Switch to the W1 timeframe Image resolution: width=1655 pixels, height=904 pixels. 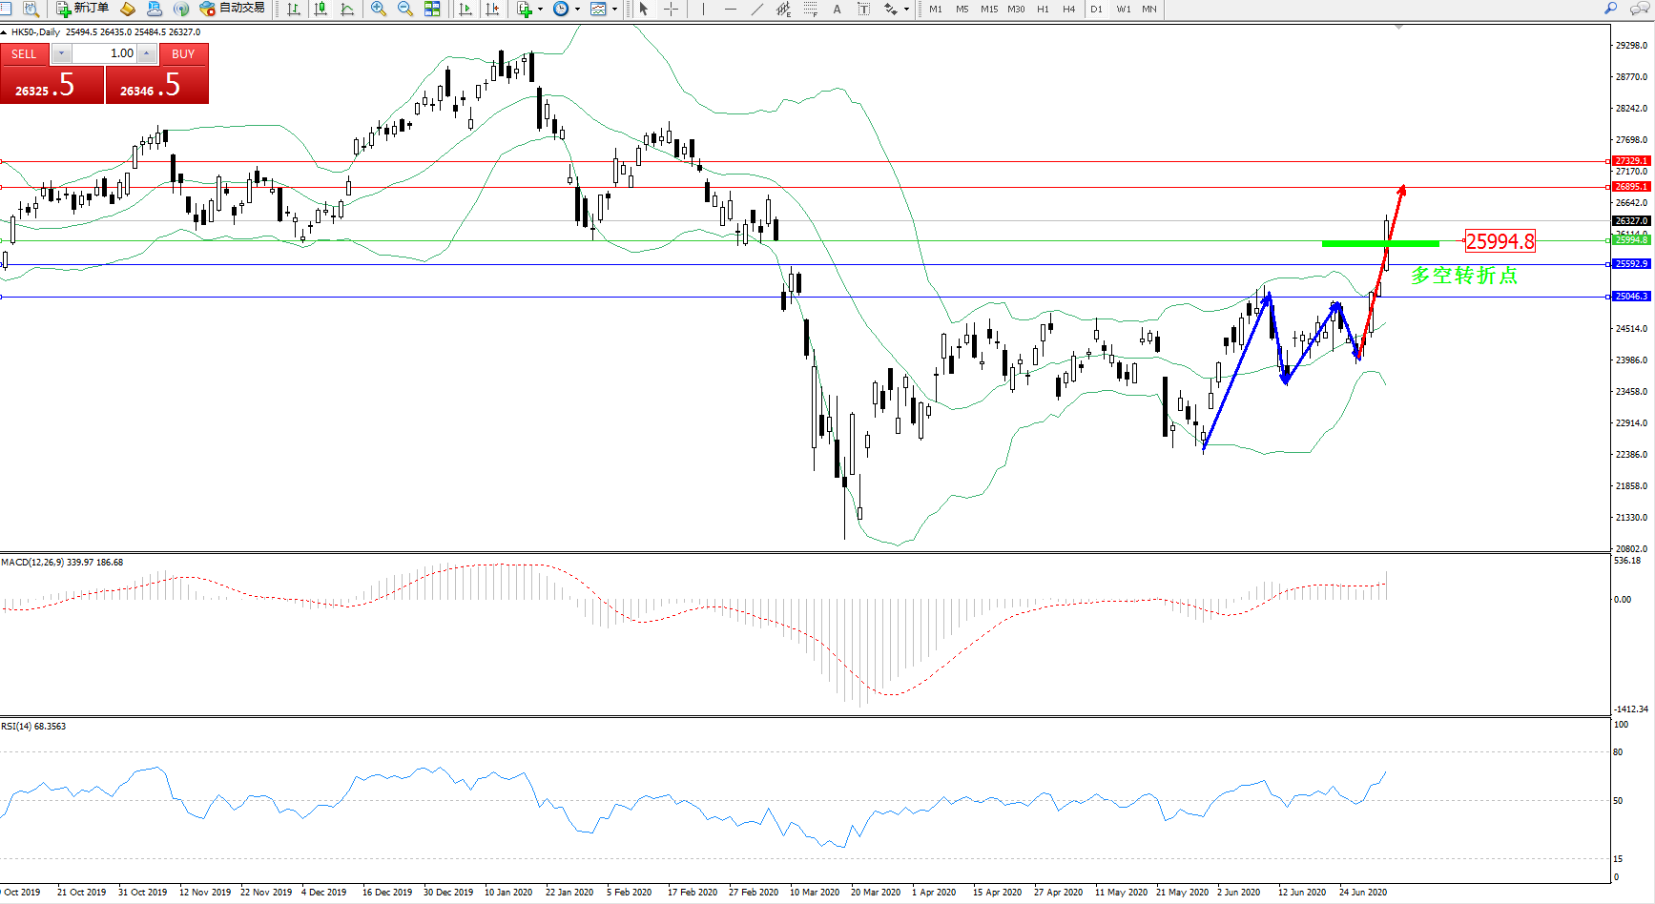[x=1124, y=10]
